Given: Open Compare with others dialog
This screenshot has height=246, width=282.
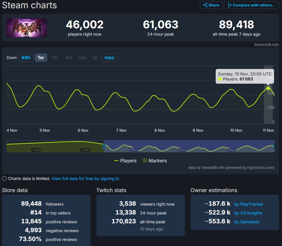Looking at the screenshot, I should click(x=251, y=5).
